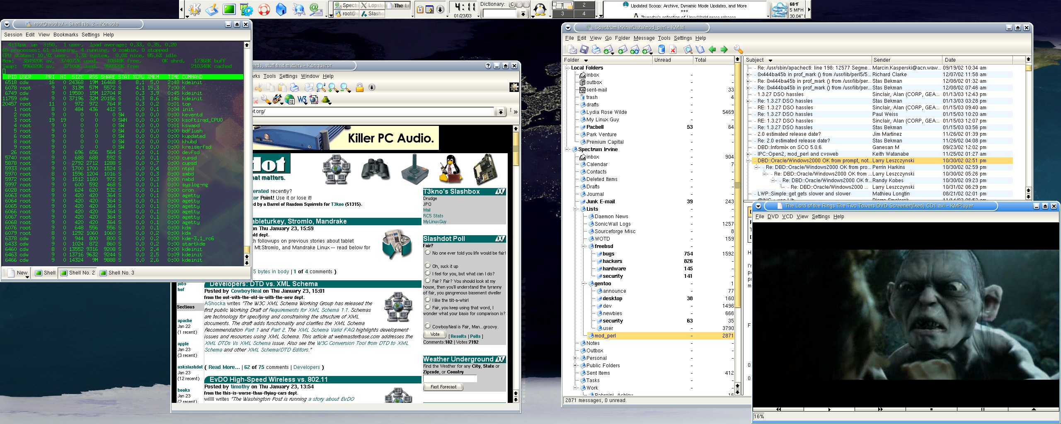Switch to virtual desktop 3 in pager
Viewport: 1061px width, 424px height.
pyautogui.click(x=562, y=14)
